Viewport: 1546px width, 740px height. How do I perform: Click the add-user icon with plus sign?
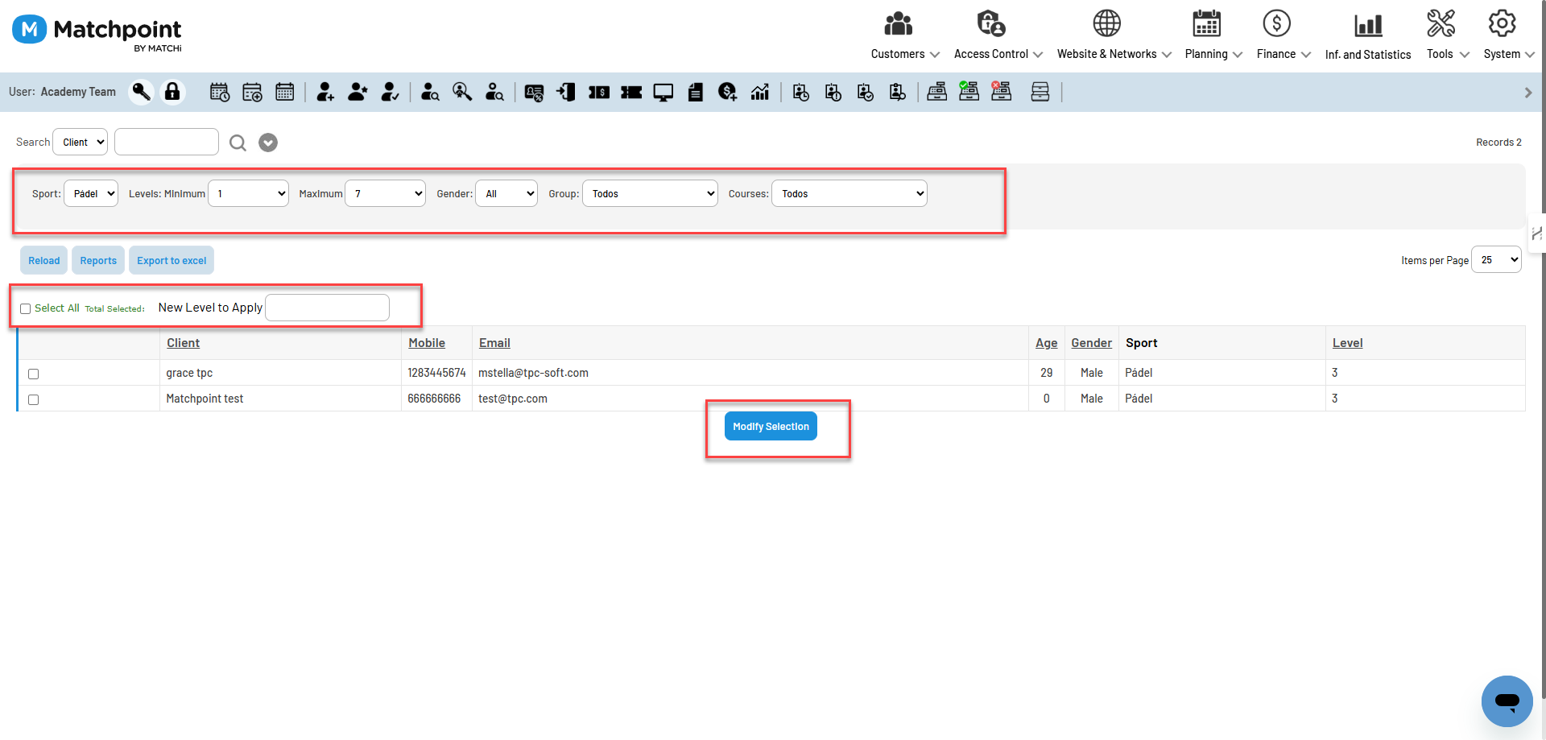click(x=325, y=93)
